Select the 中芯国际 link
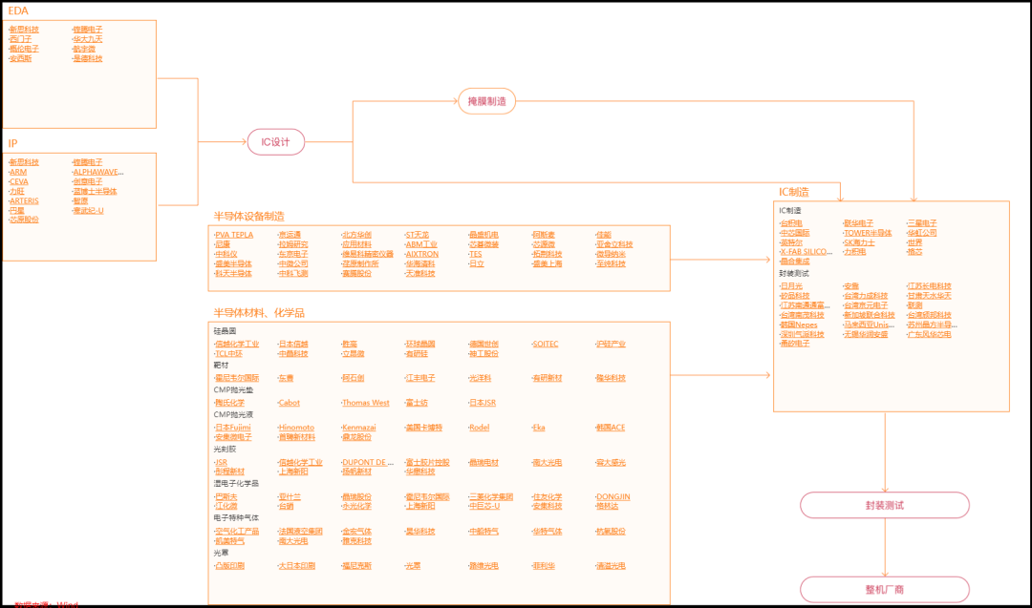 (x=795, y=233)
